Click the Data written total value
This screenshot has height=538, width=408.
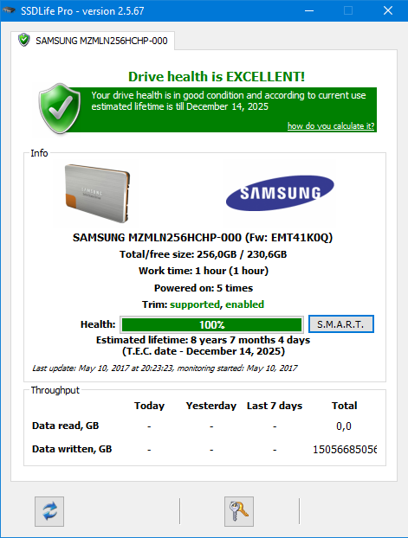[345, 449]
